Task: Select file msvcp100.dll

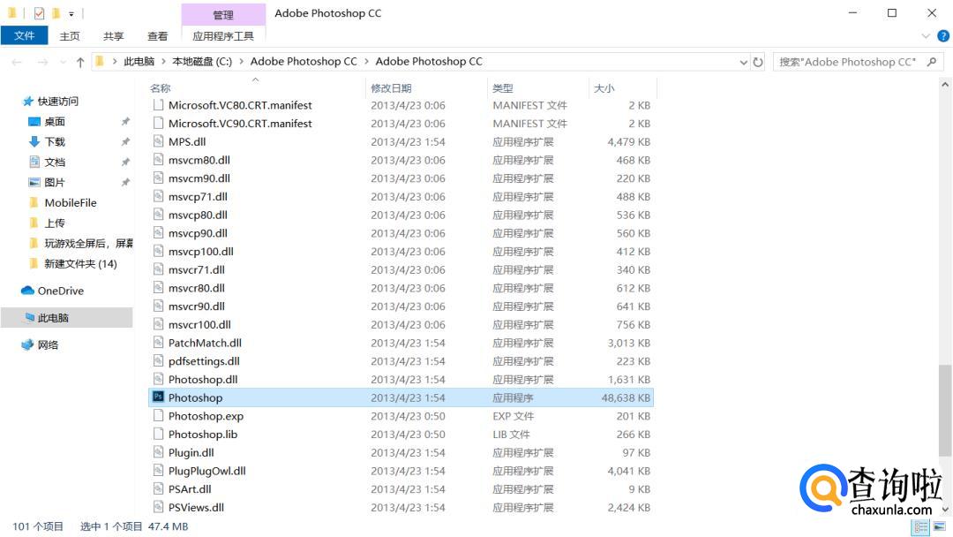Action: click(201, 251)
